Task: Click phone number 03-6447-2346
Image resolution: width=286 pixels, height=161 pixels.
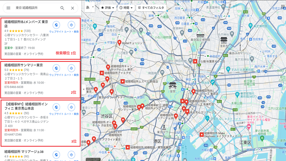Action: (x=13, y=135)
